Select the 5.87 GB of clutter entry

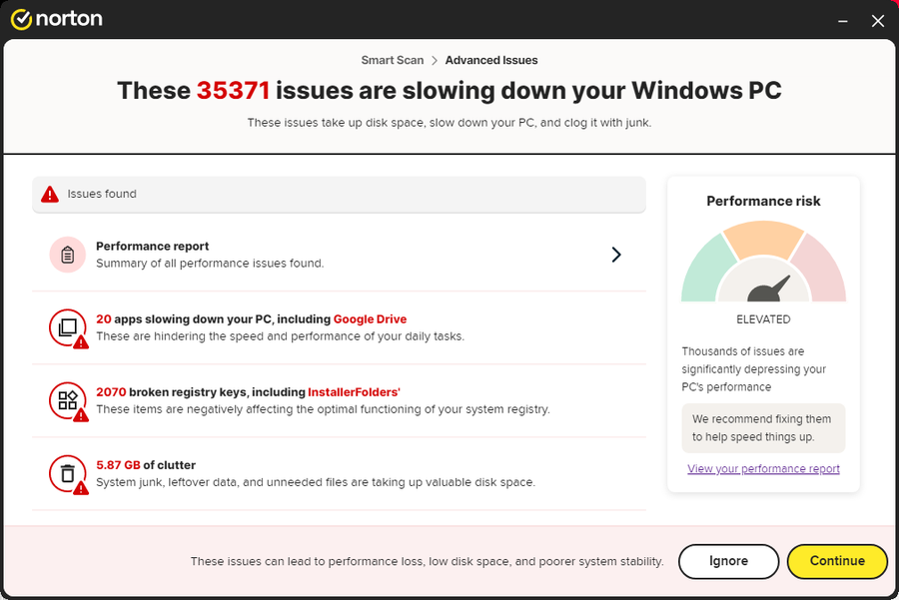[x=339, y=473]
